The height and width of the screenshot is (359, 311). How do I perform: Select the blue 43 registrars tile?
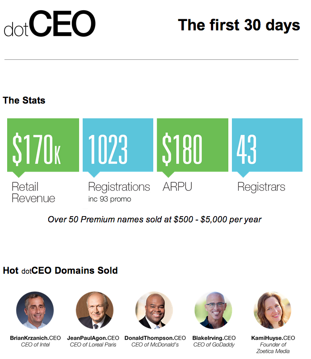(267, 145)
